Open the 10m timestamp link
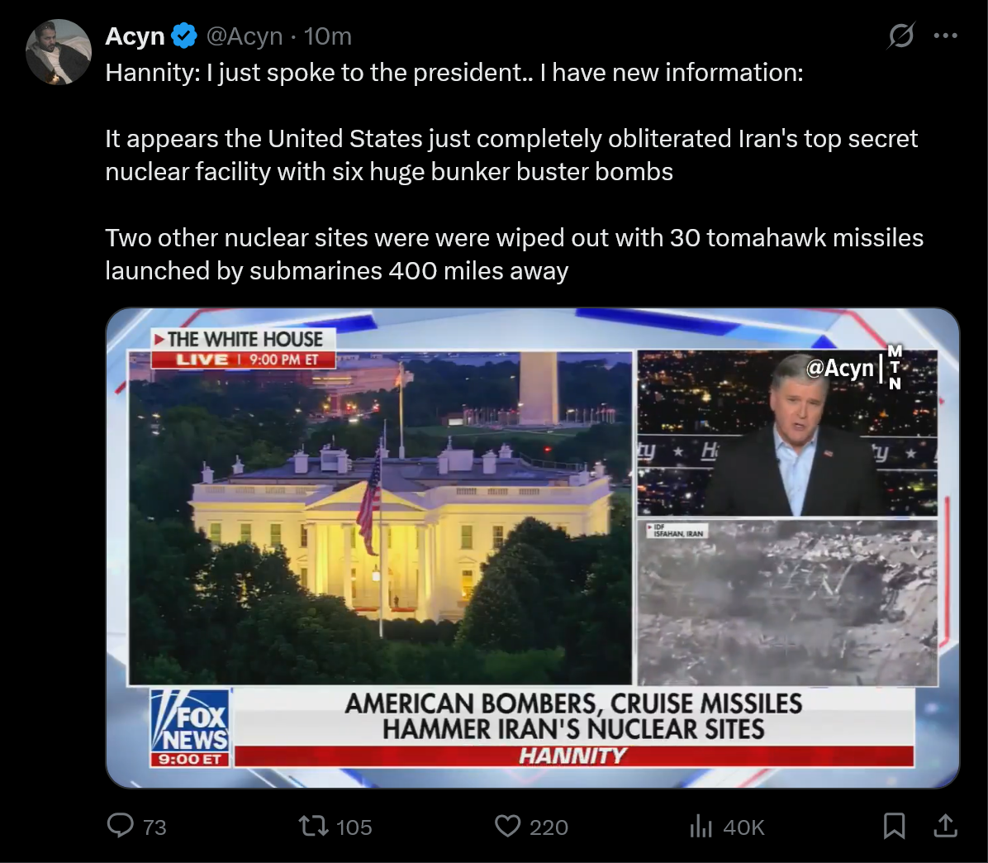The image size is (988, 863). pyautogui.click(x=328, y=36)
